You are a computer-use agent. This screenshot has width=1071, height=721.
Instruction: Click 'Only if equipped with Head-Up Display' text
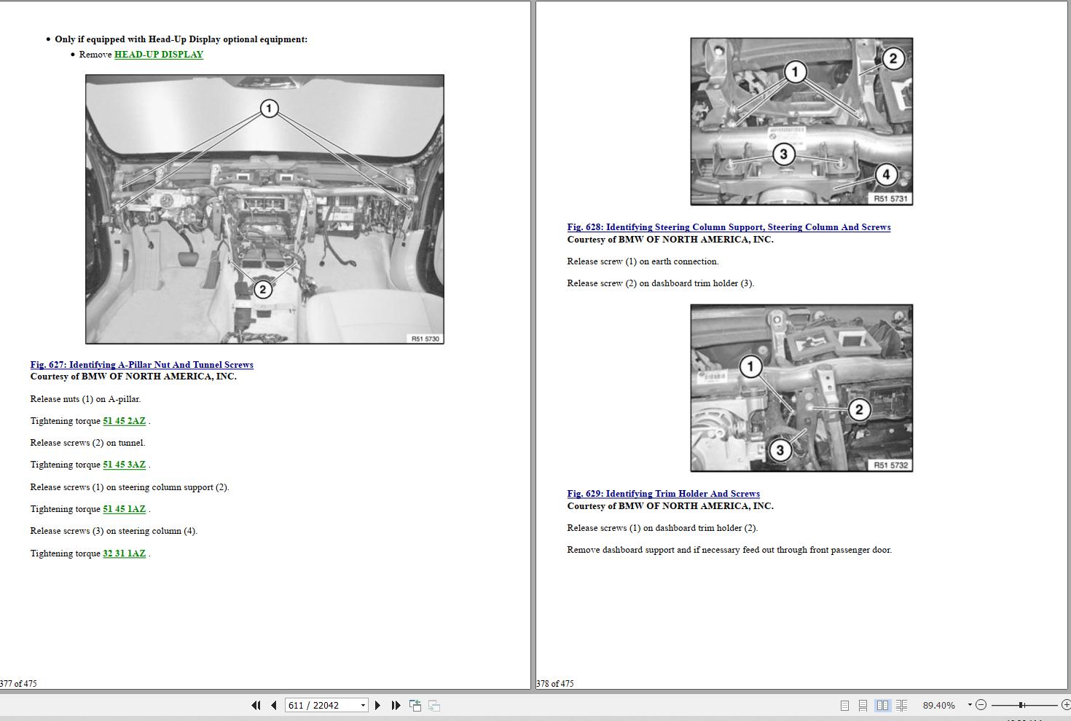[x=181, y=39]
